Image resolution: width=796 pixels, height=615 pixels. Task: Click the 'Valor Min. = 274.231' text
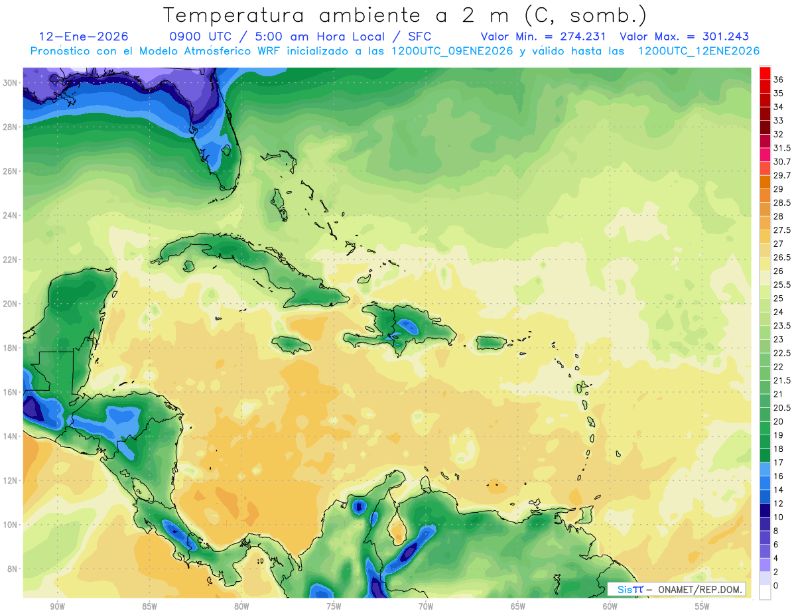pos(543,36)
